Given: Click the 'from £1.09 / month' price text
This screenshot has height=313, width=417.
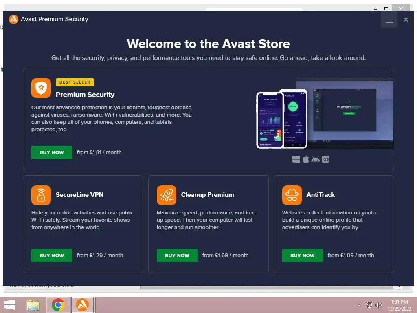Looking at the screenshot, I should 351,256.
